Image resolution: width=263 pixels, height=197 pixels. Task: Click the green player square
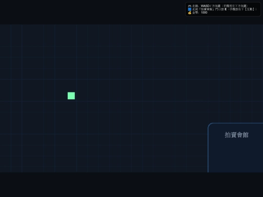point(71,96)
